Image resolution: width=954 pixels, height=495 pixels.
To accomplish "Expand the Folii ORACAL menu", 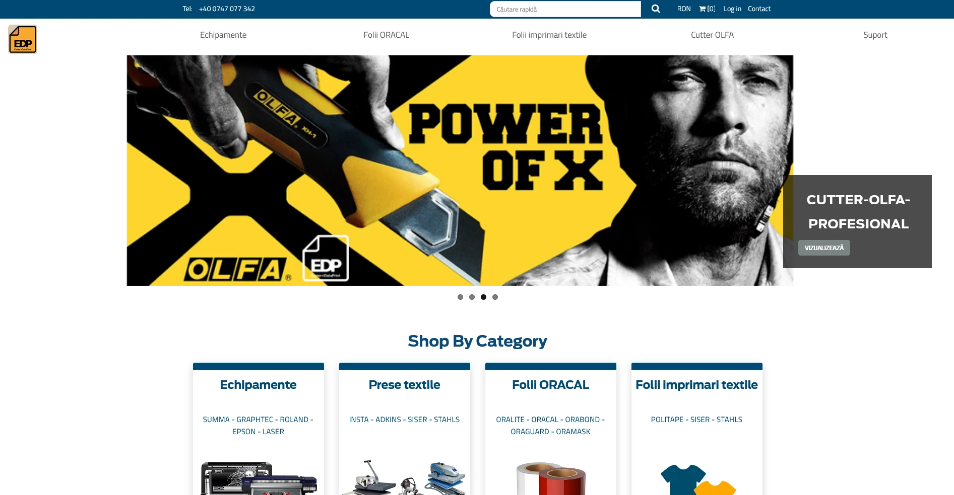I will click(387, 35).
